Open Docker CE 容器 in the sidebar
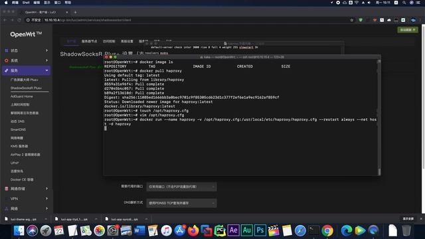Image resolution: width=425 pixels, height=239 pixels. point(22,179)
